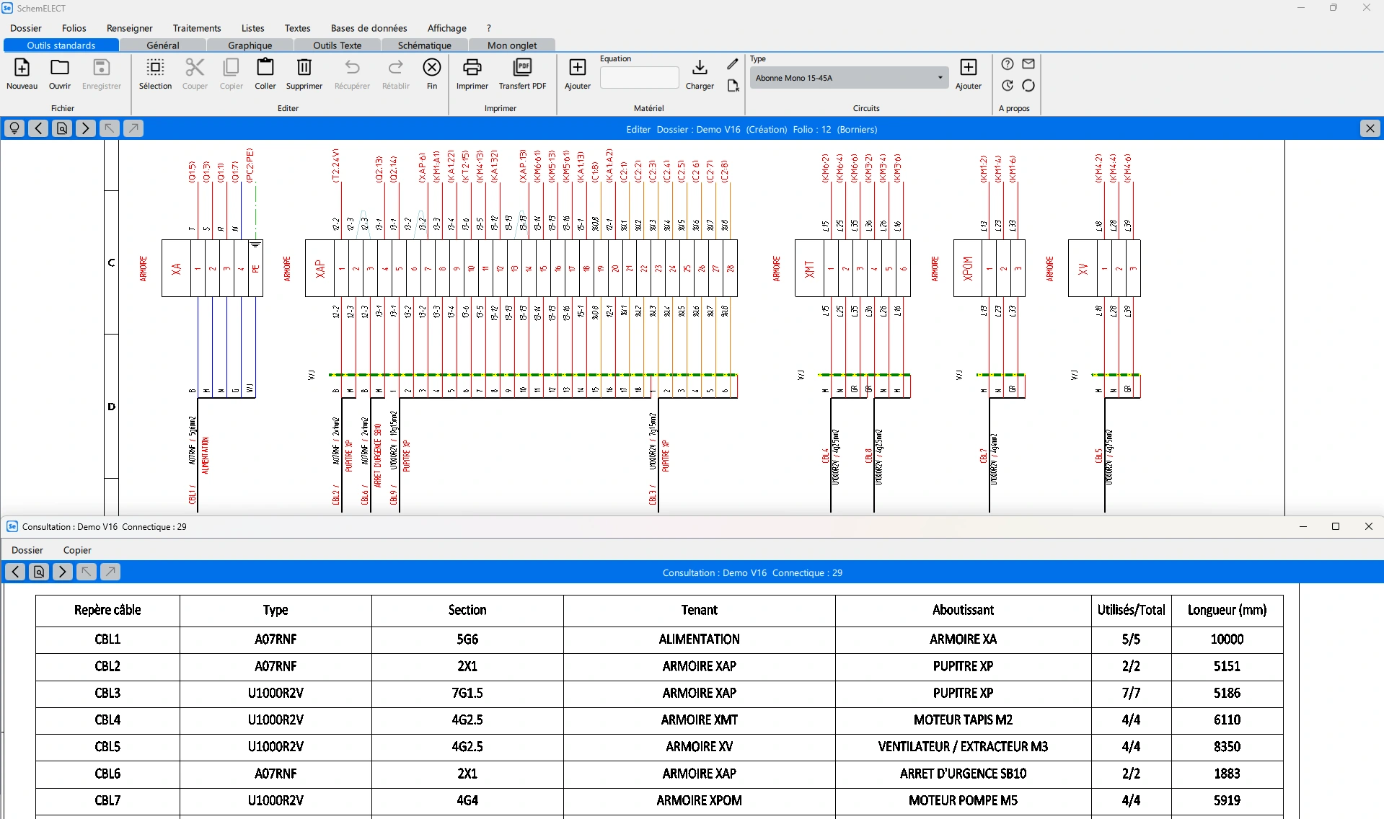Open Dossier menu in Consultation window
1384x819 pixels.
[x=27, y=550]
